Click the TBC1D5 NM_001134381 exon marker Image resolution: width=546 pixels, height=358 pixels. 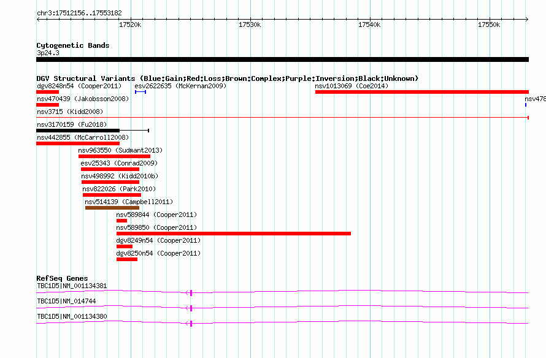(x=191, y=293)
